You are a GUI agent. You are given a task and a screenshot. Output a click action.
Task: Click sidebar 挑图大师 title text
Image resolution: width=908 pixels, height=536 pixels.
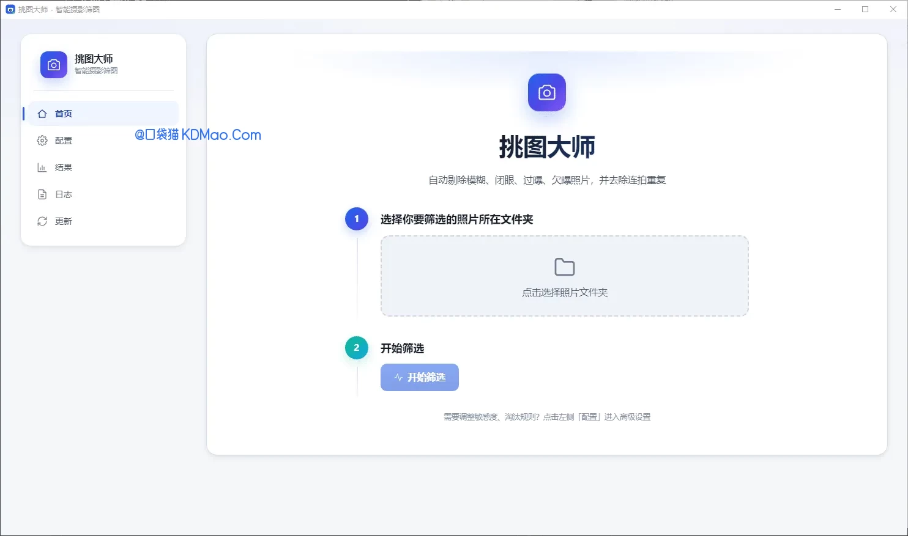tap(94, 59)
